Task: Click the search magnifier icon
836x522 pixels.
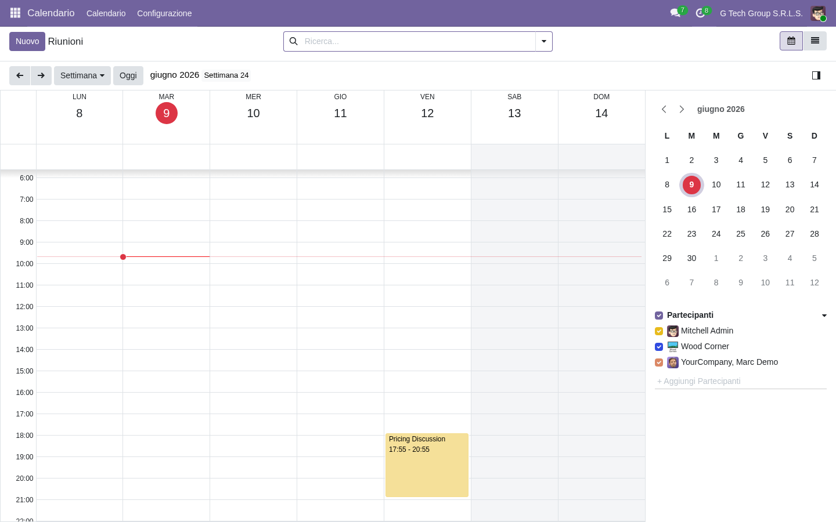Action: [x=294, y=41]
